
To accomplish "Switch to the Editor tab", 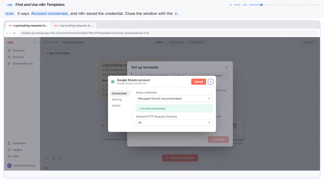I will 160,42.
